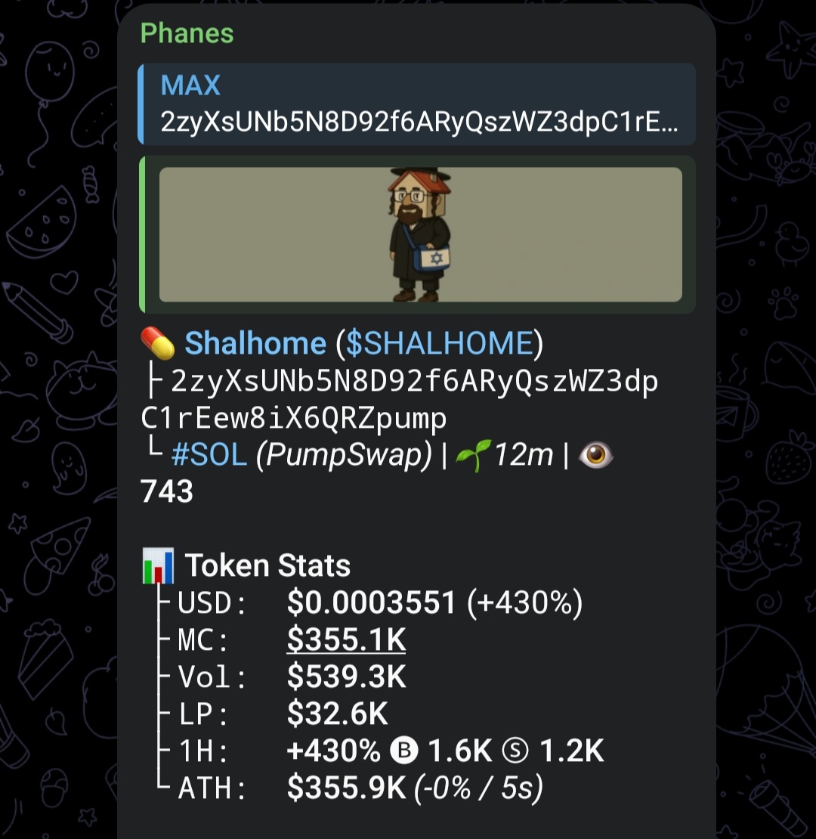Copy the monospace contract address

[400, 400]
